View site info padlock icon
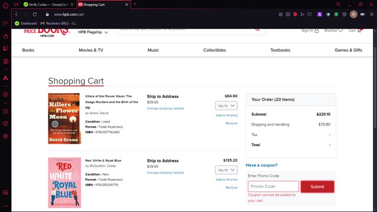This screenshot has width=377, height=212. [x=47, y=14]
